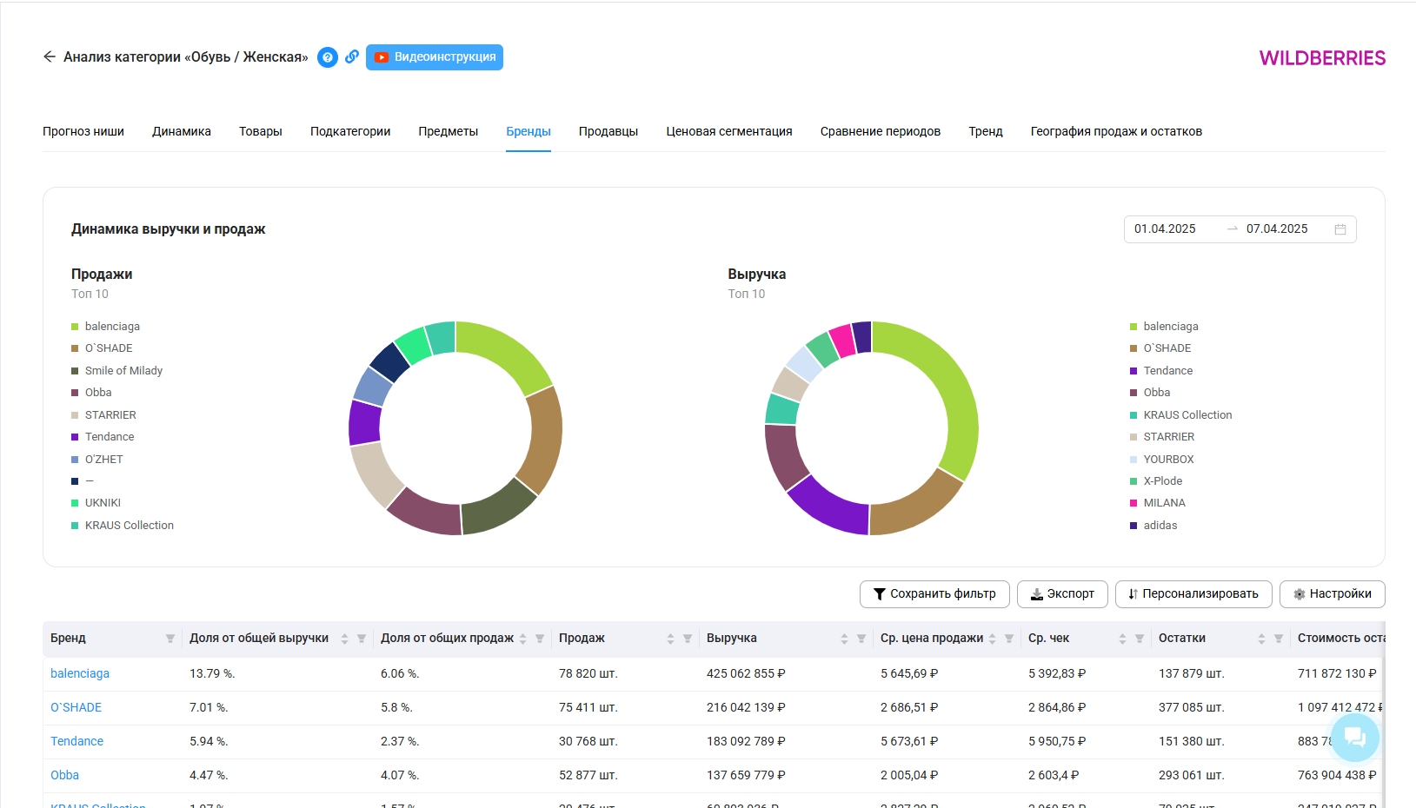Open the chat support bubble
1416x808 pixels.
pyautogui.click(x=1355, y=738)
